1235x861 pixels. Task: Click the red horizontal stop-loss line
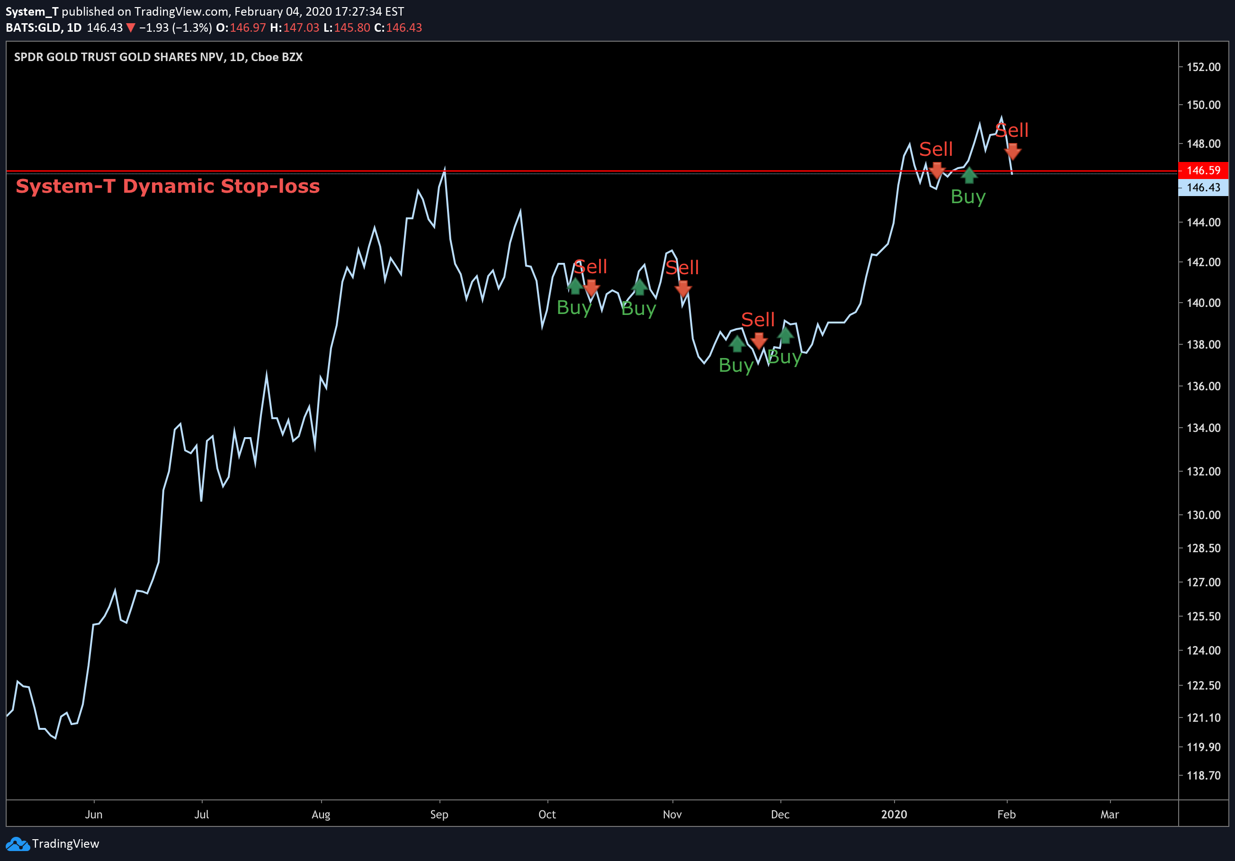click(x=591, y=171)
